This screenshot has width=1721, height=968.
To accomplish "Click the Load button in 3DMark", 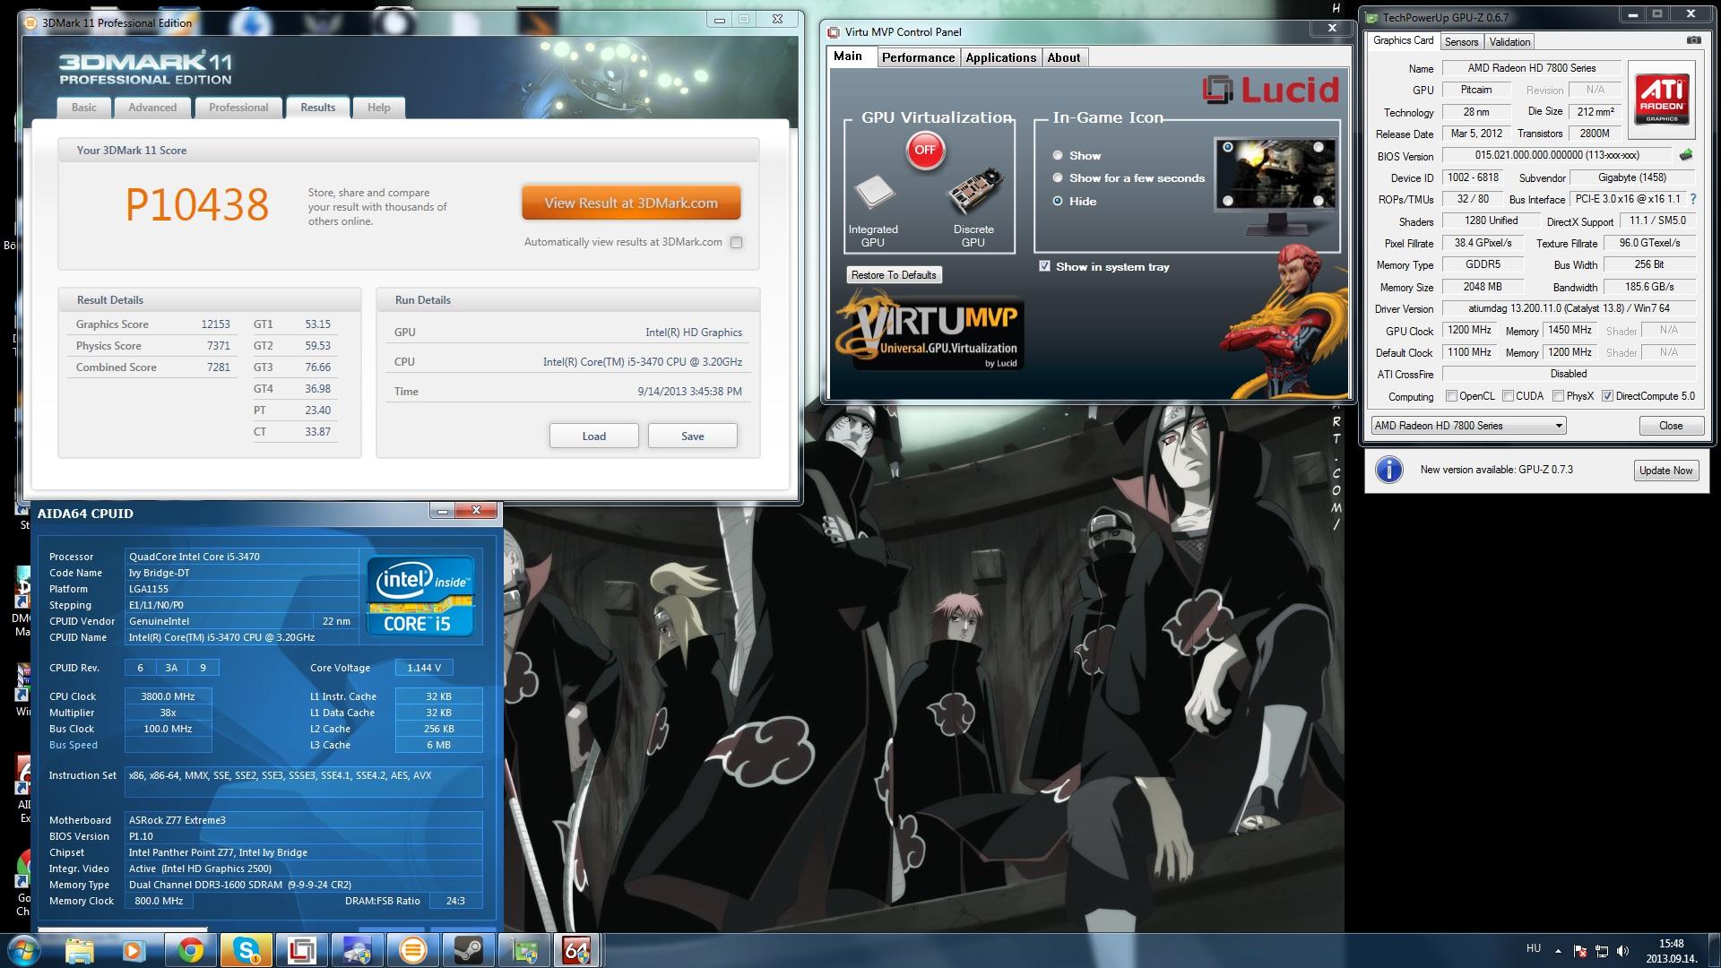I will 593,436.
